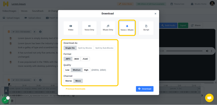
Task: Play the second block at 33.5 / 33.5 seconds
Action: pos(35,80)
